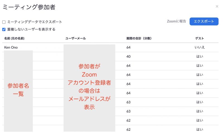
Task: Click the first 63 duration cell
Action: click(x=129, y=102)
